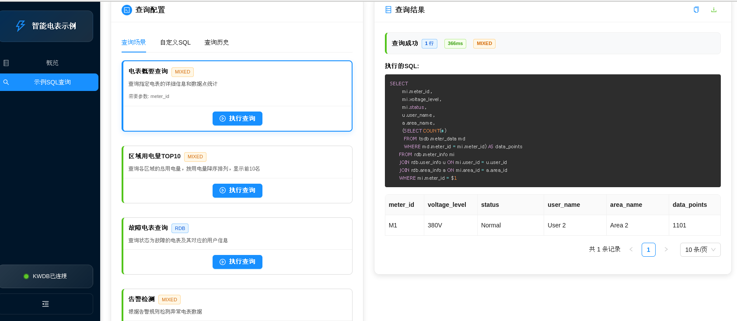737x321 pixels.
Task: Go to the previous results page arrow
Action: coord(631,249)
